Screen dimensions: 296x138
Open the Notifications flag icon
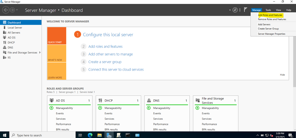(x=245, y=10)
